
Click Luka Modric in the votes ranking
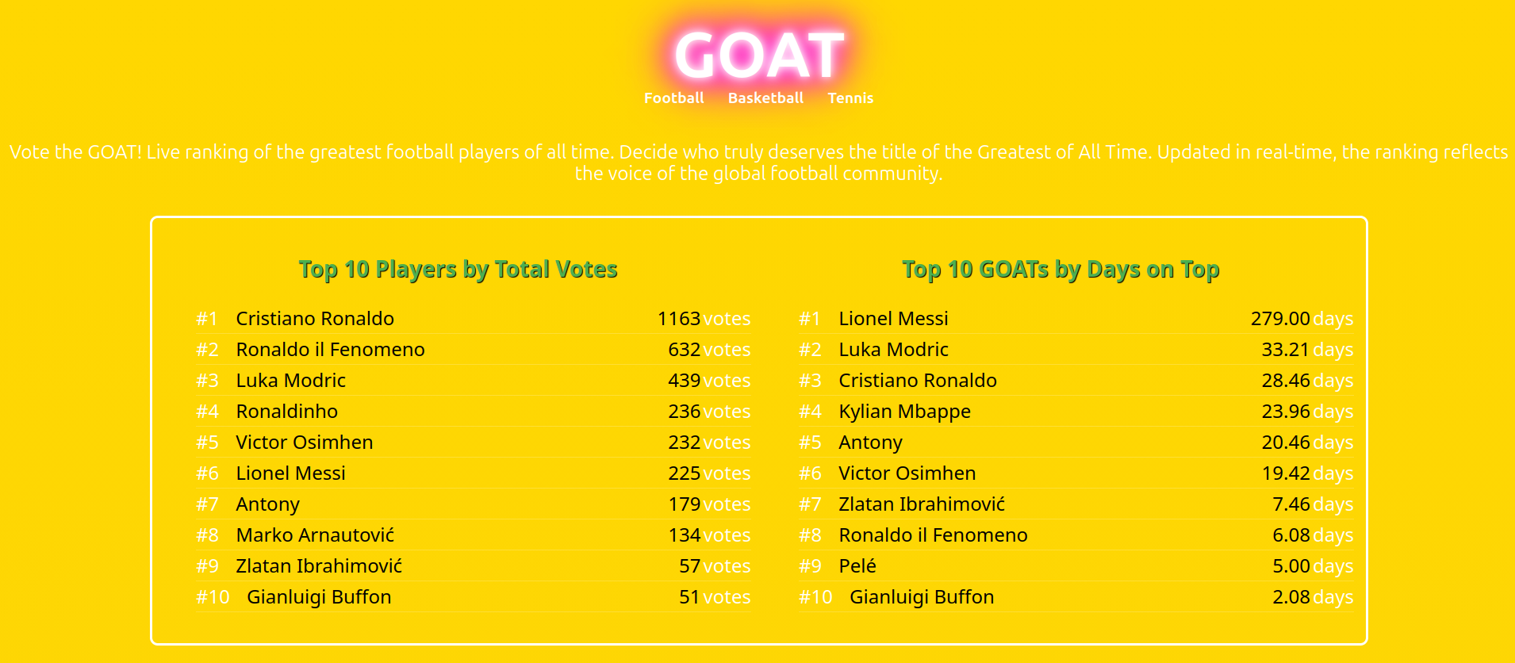[x=290, y=380]
